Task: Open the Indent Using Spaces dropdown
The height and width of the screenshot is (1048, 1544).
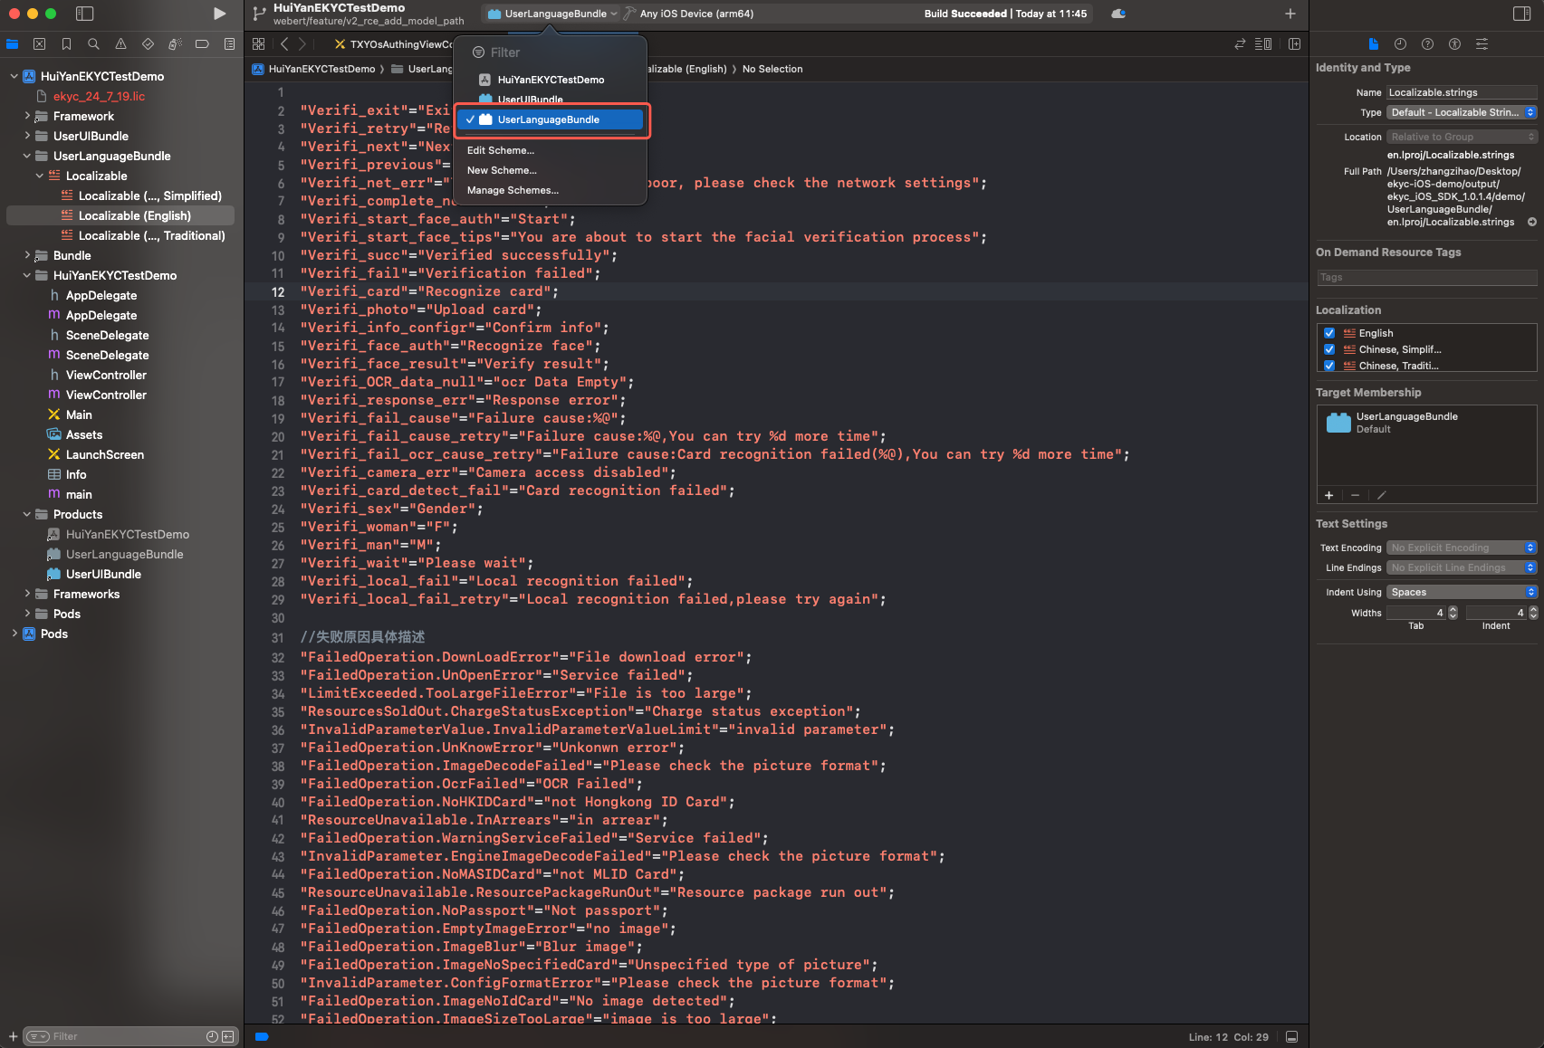Action: tap(1461, 592)
